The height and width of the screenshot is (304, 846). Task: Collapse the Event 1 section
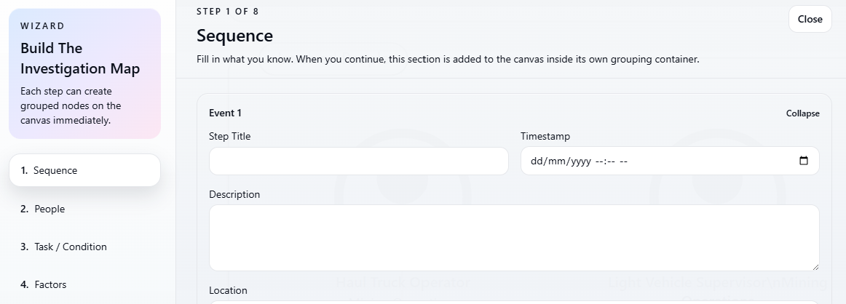802,113
